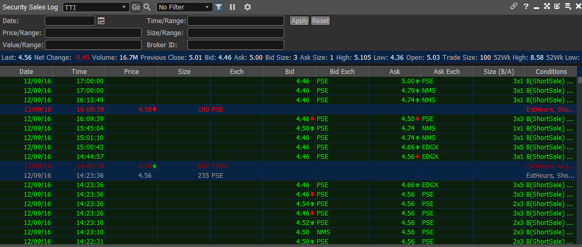The height and width of the screenshot is (247, 582).
Task: Select the 14:42:58 THRD trade row
Action: click(x=263, y=166)
